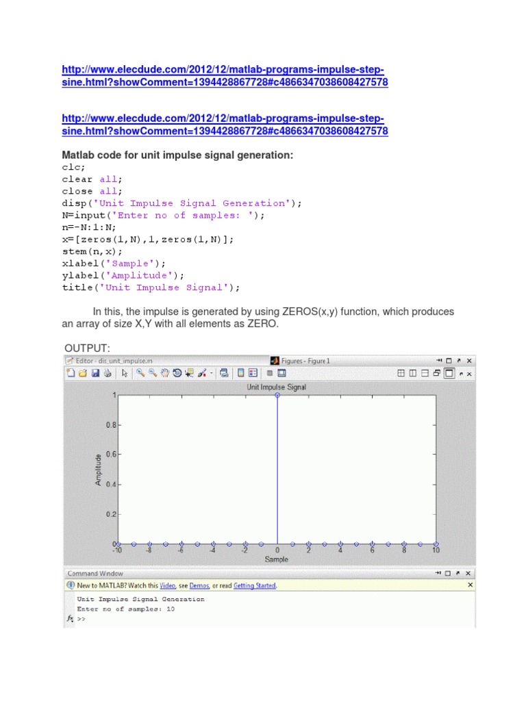
Task: Maximize the Command Window panel
Action: click(x=448, y=573)
